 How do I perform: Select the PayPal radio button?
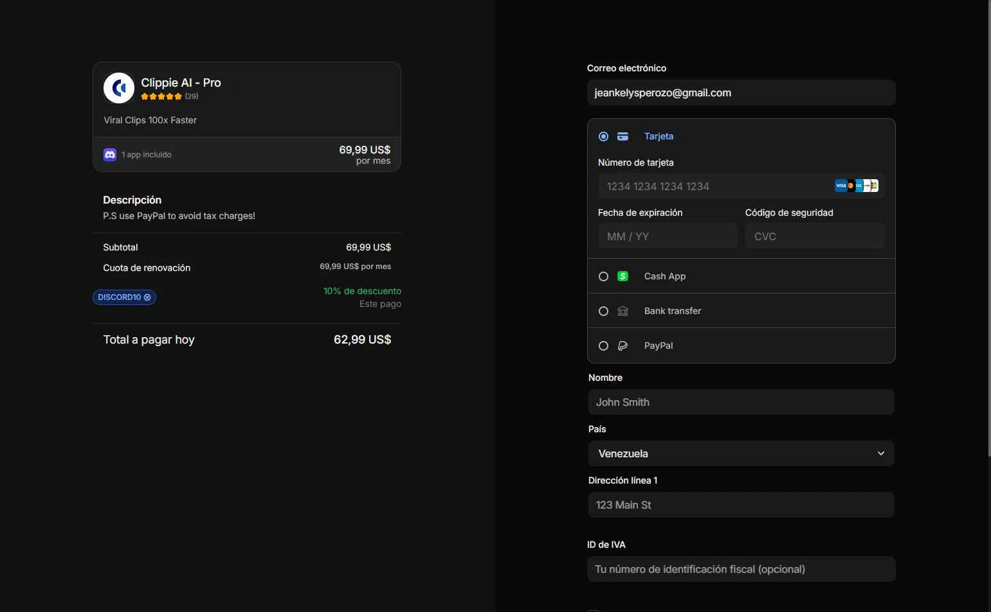603,345
